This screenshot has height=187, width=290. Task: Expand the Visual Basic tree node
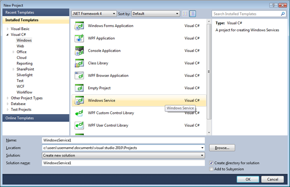point(8,29)
